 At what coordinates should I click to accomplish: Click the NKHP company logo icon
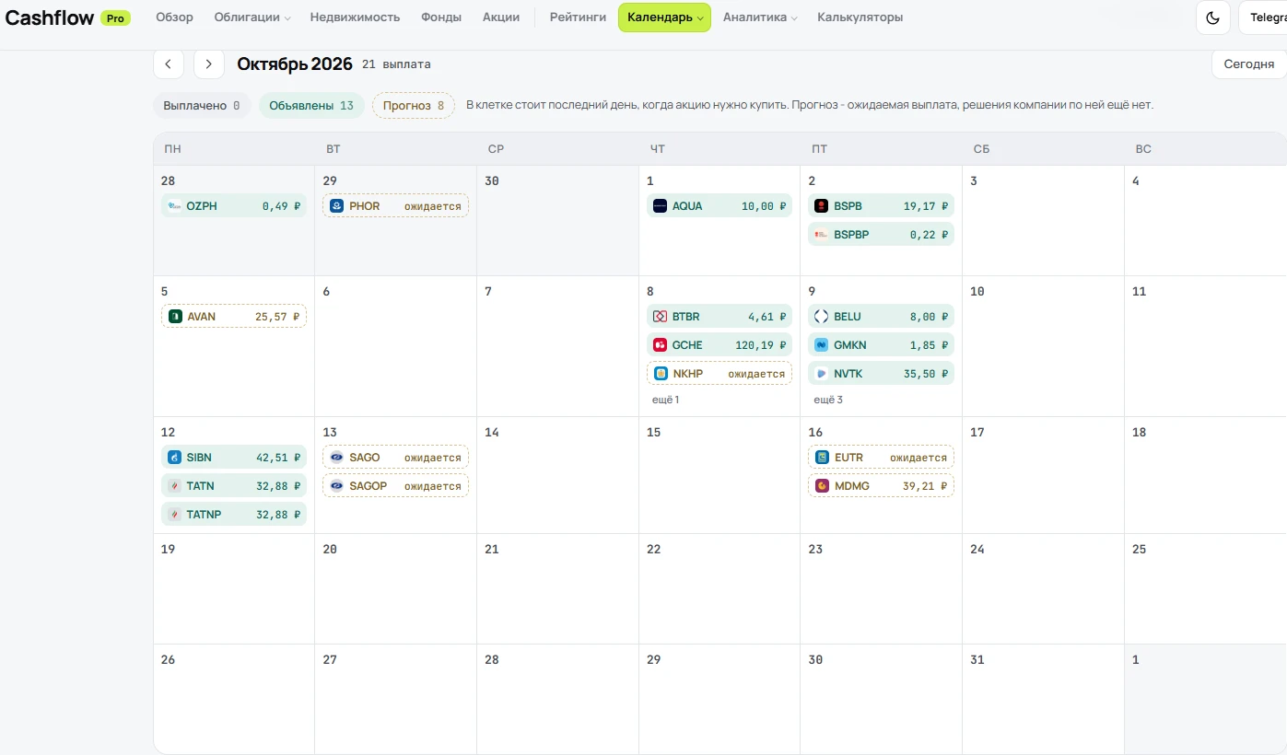(661, 374)
